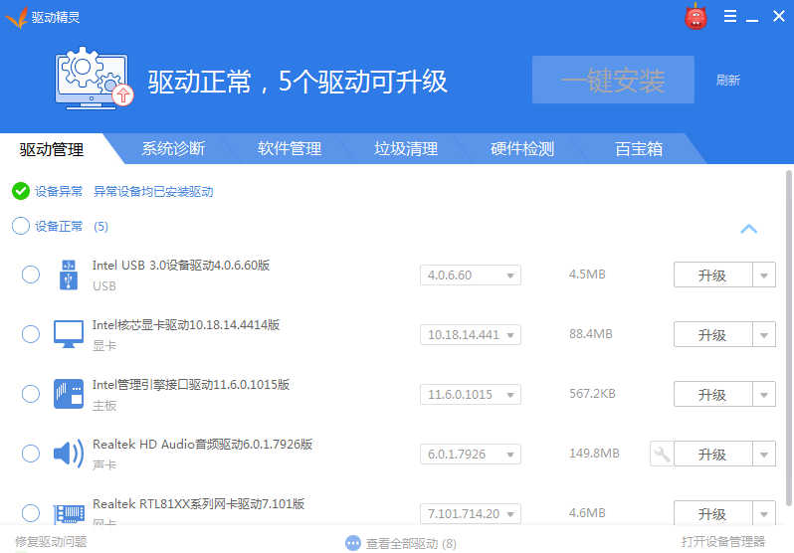Select the Intel管理引擎接口 driver checkbox
The image size is (794, 553).
pyautogui.click(x=31, y=394)
